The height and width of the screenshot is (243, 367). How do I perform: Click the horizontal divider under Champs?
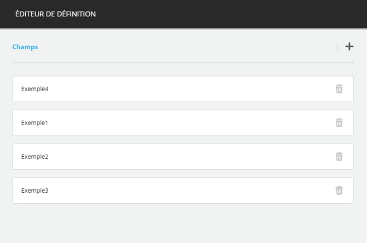click(183, 63)
